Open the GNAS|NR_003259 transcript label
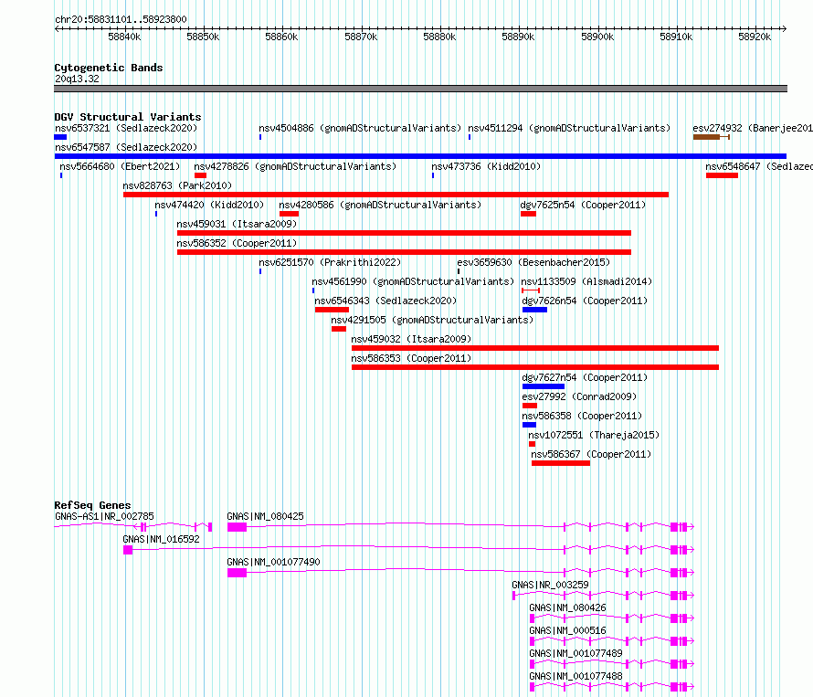 tap(550, 585)
